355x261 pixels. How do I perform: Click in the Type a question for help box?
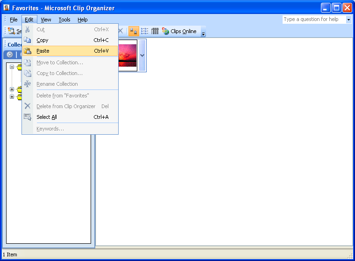314,20
